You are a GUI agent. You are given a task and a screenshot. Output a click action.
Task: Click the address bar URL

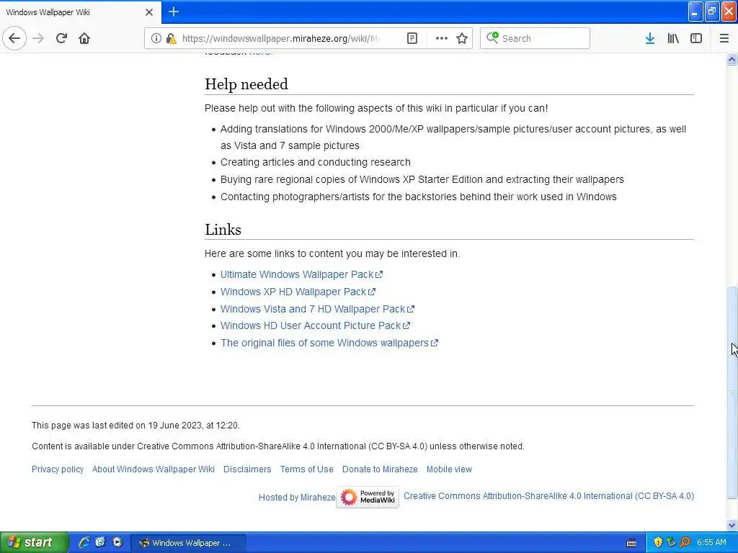(x=280, y=39)
